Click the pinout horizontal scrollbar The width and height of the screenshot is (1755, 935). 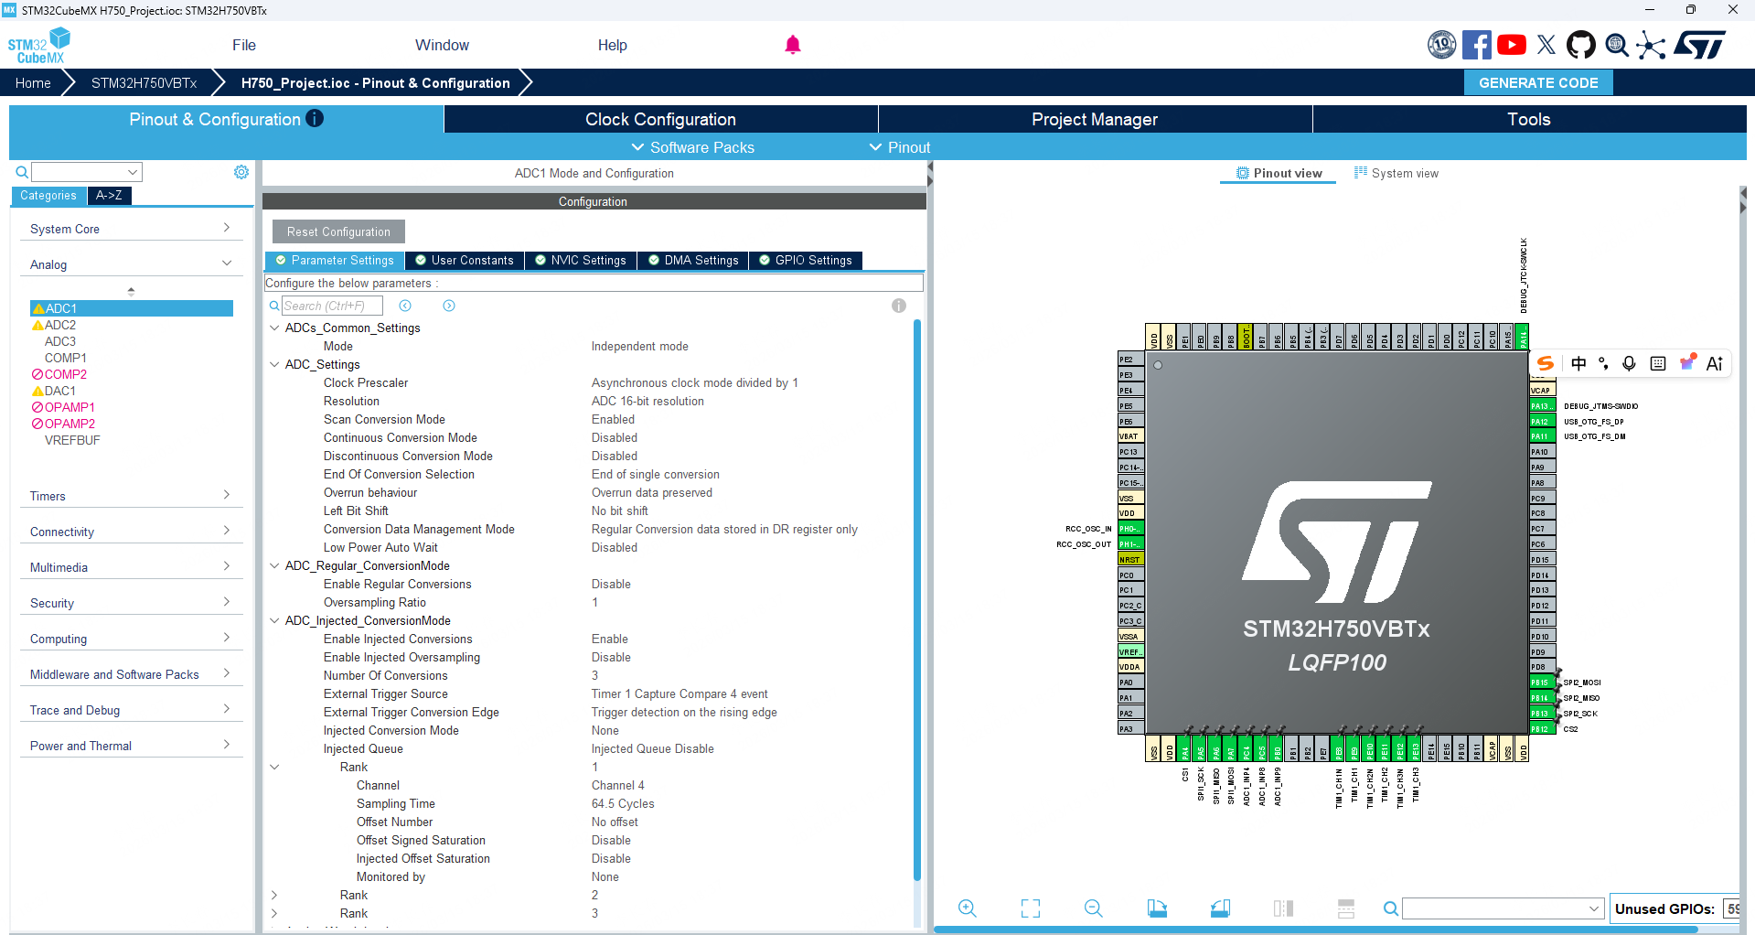pos(1315,930)
